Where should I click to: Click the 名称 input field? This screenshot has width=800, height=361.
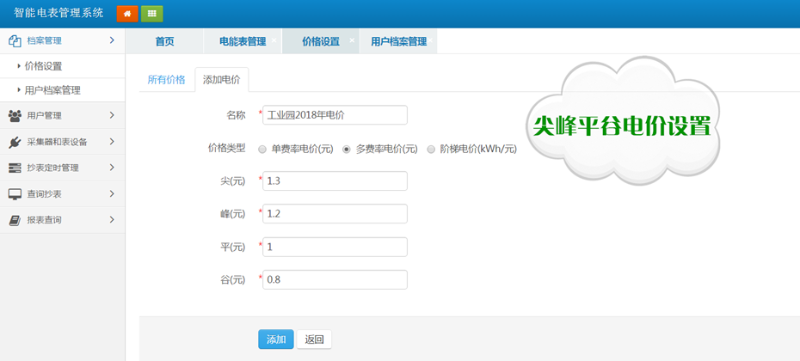pyautogui.click(x=335, y=114)
